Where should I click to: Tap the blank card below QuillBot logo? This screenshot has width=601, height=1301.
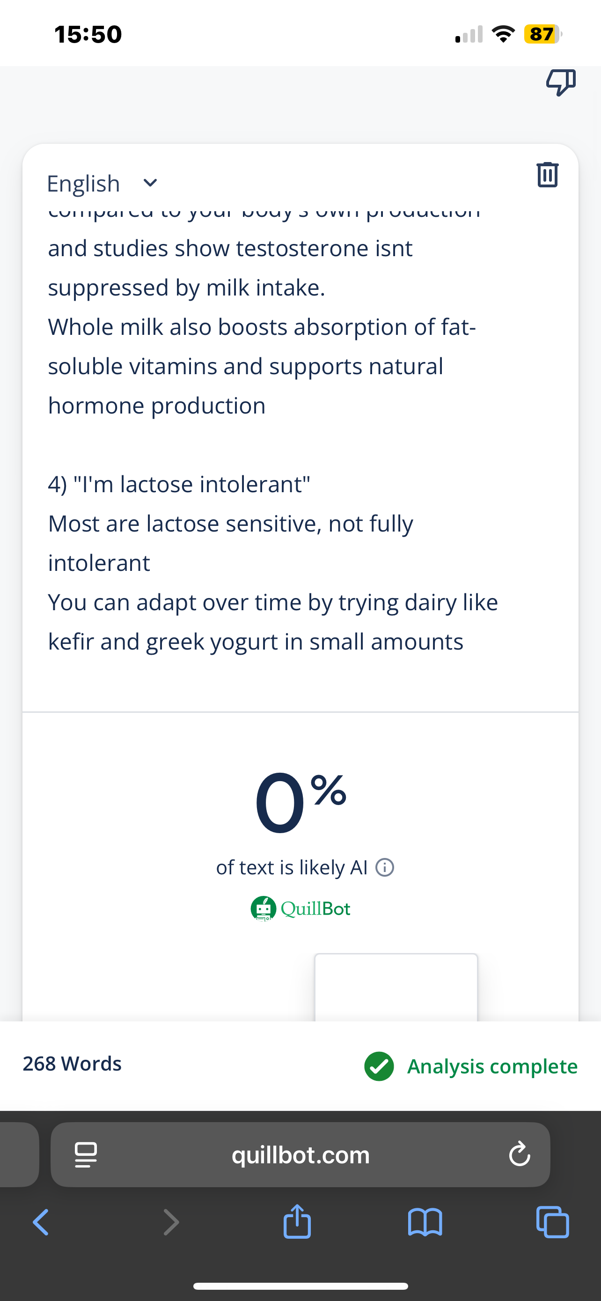(x=396, y=987)
